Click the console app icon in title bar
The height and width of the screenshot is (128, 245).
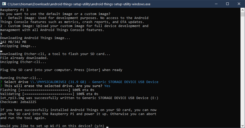4,4
